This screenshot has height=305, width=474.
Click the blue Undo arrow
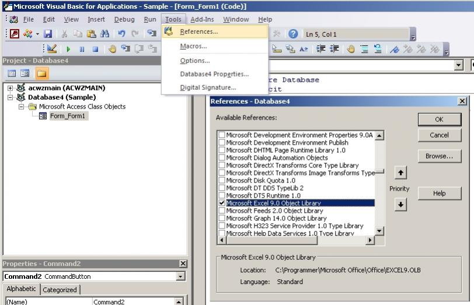tap(121, 33)
